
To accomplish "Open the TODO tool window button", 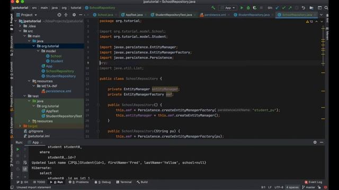I will click(x=39, y=182).
